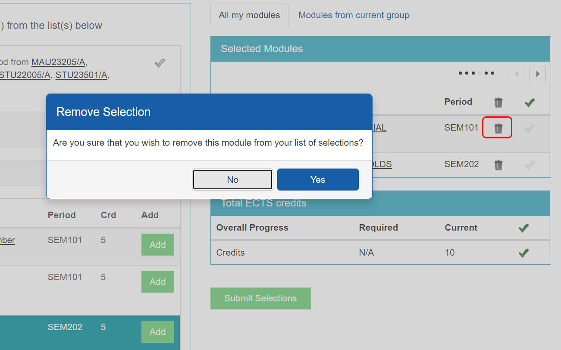The width and height of the screenshot is (561, 350).
Task: Click the checkmark beside the Credits row
Action: pos(523,253)
